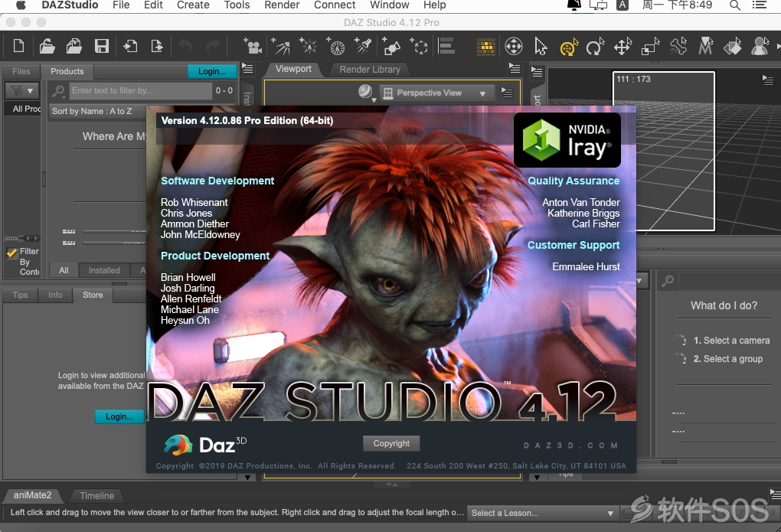This screenshot has height=532, width=781.
Task: Click the Login button in Store panel
Action: click(119, 416)
